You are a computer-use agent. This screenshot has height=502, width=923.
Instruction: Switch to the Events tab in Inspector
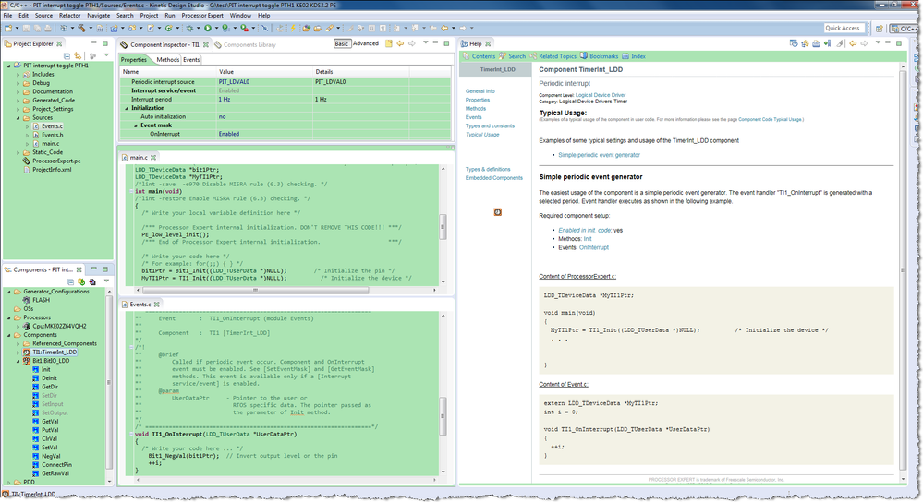tap(190, 60)
